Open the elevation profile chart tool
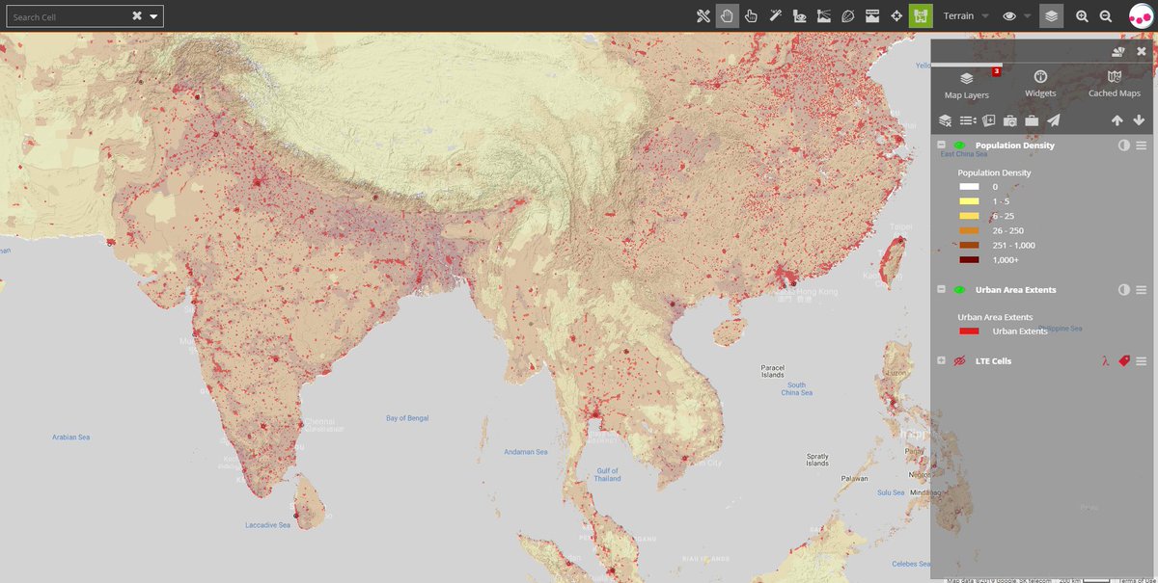 872,16
